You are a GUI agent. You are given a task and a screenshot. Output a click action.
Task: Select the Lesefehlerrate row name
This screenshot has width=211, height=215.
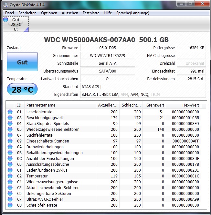[39, 112]
